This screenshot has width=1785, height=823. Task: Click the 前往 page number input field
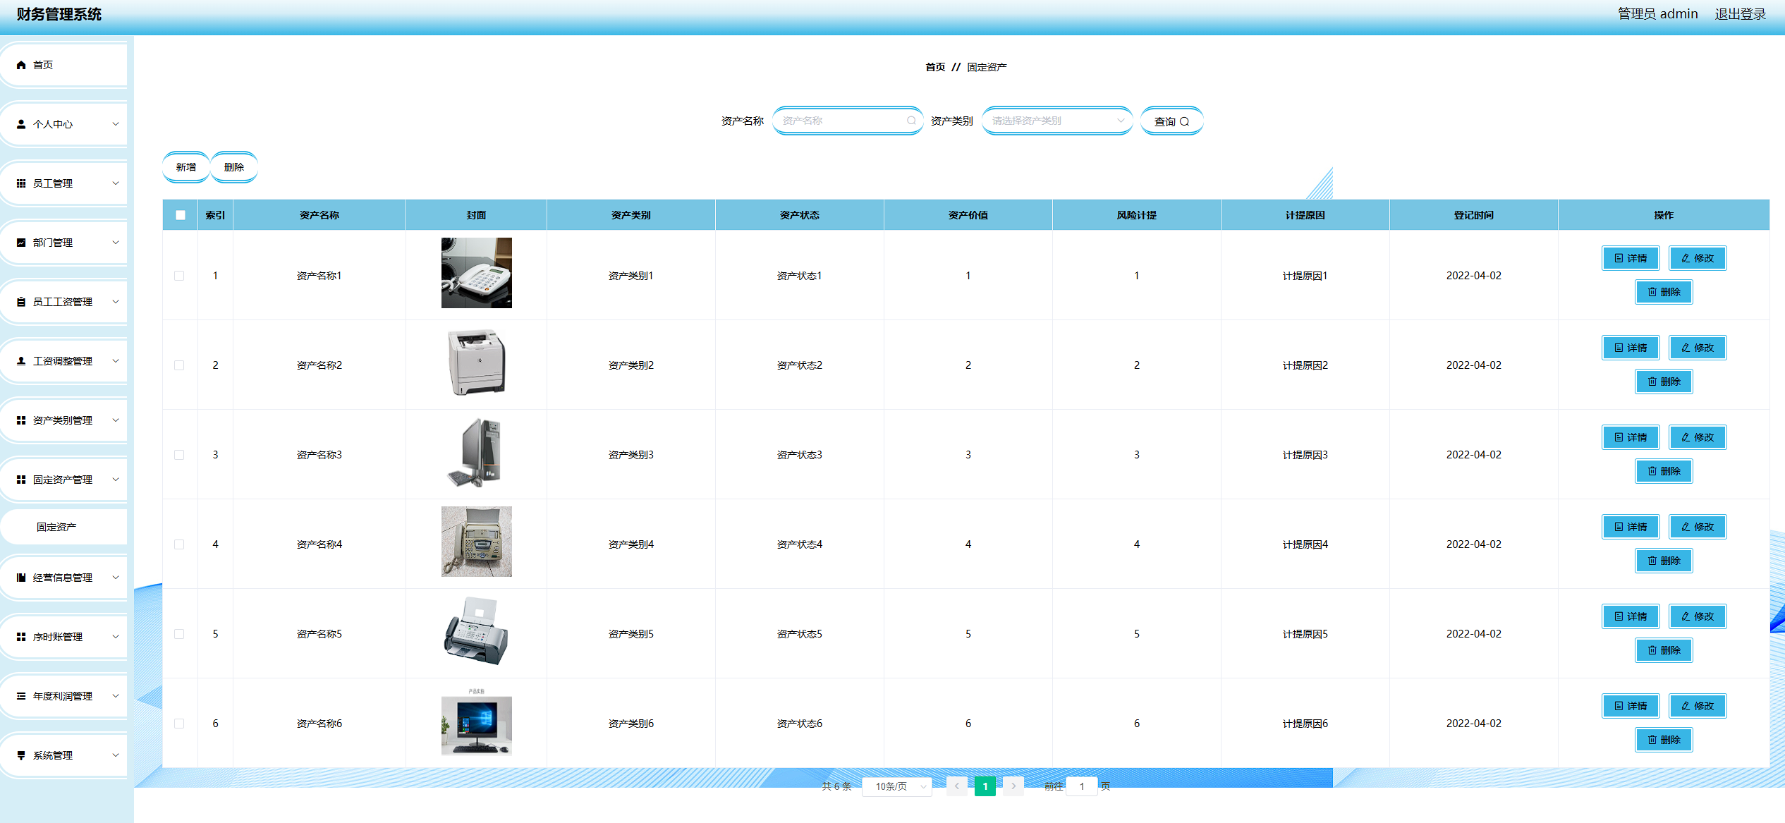coord(1081,786)
